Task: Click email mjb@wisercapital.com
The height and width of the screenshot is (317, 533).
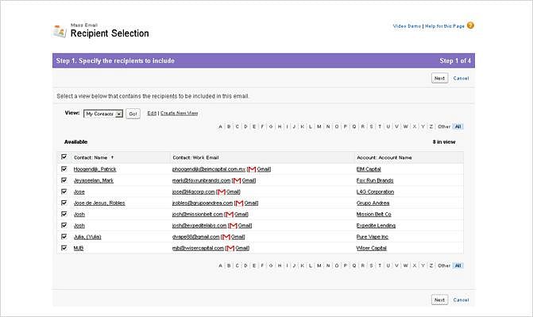Action: (x=198, y=249)
